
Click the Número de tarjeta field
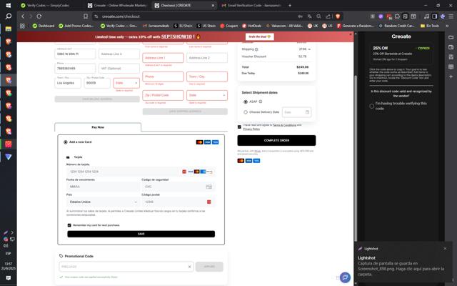141,172
